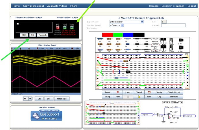The image size is (199, 130).
Task: Toggle the P25 power supply output
Action: [65, 28]
